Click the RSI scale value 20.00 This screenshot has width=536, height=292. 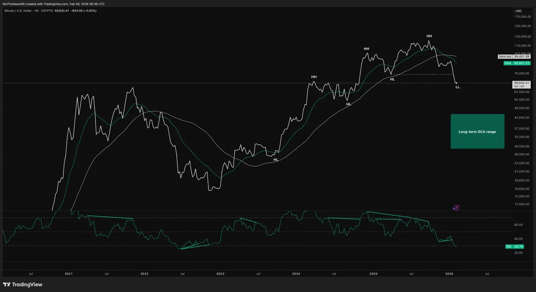pyautogui.click(x=518, y=253)
